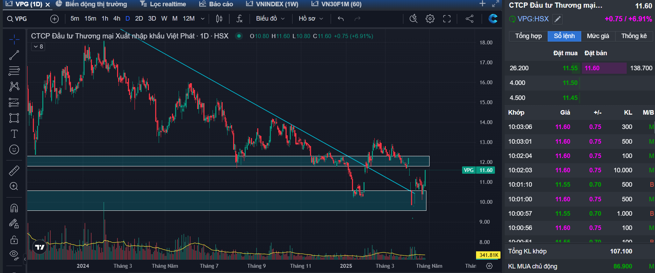Switch chart to 12M interval

click(189, 19)
